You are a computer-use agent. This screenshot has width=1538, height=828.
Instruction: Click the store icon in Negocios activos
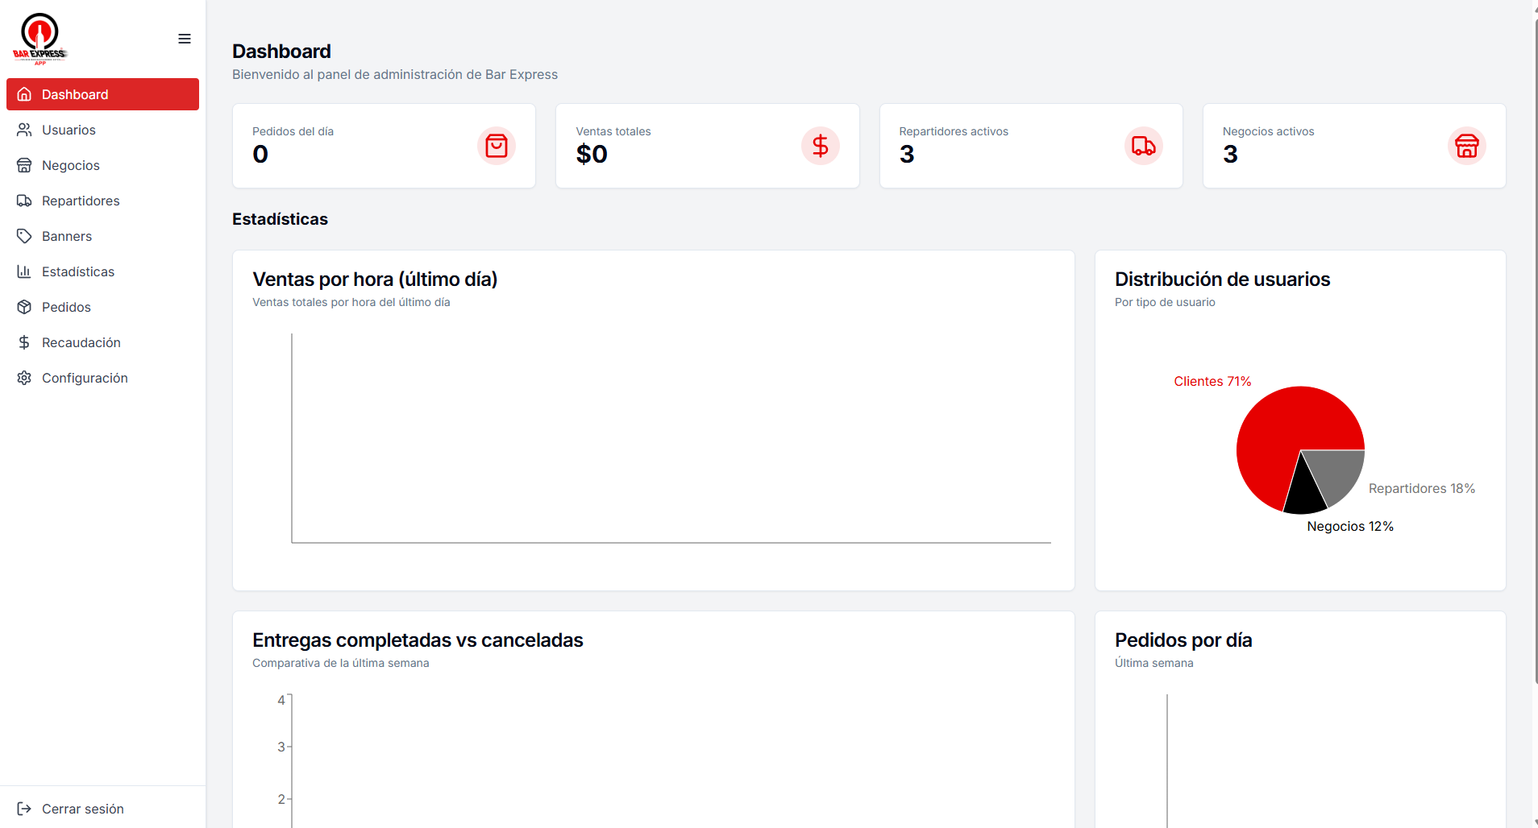[1466, 146]
